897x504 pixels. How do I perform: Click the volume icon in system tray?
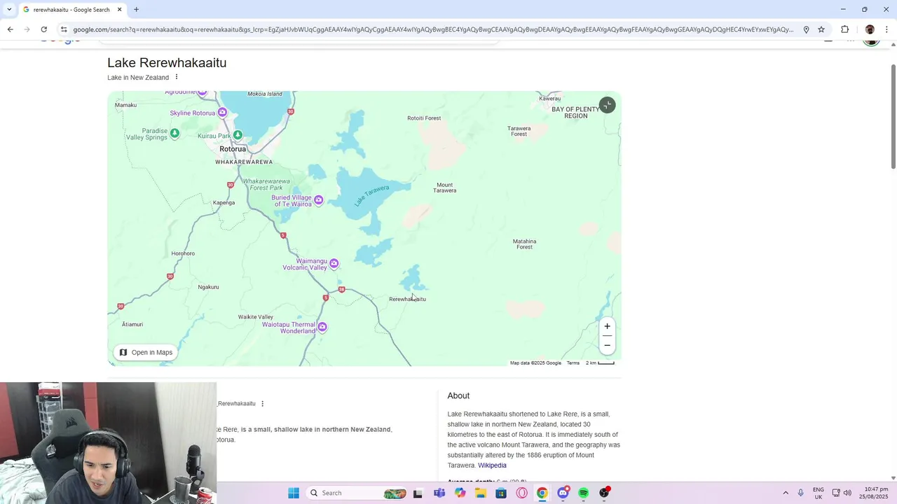point(847,493)
